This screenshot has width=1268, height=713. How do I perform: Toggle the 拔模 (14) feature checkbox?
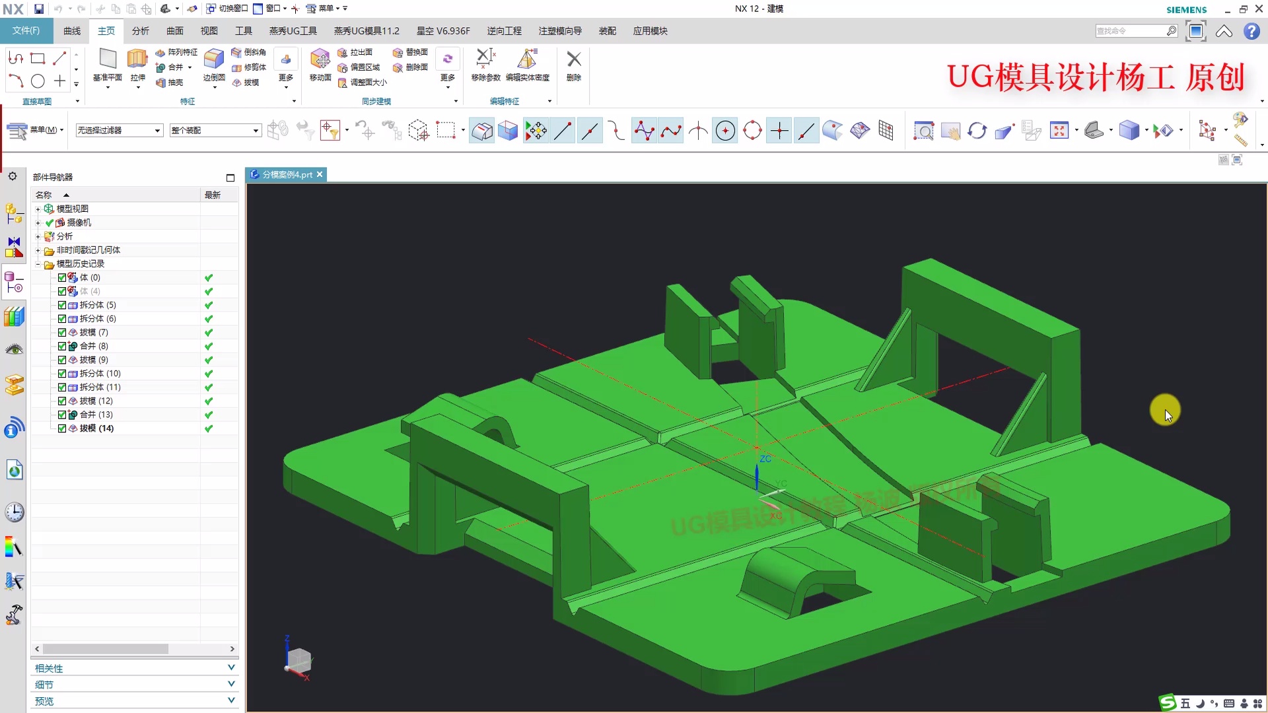click(x=62, y=428)
